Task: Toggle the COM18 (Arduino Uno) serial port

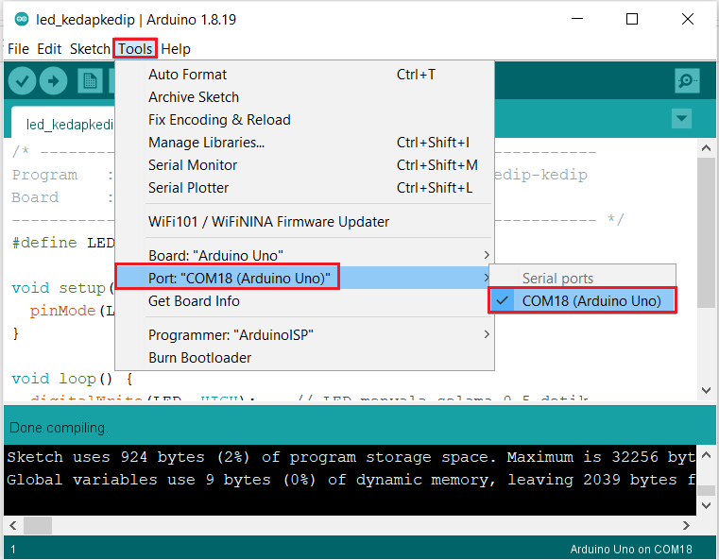Action: click(x=582, y=301)
